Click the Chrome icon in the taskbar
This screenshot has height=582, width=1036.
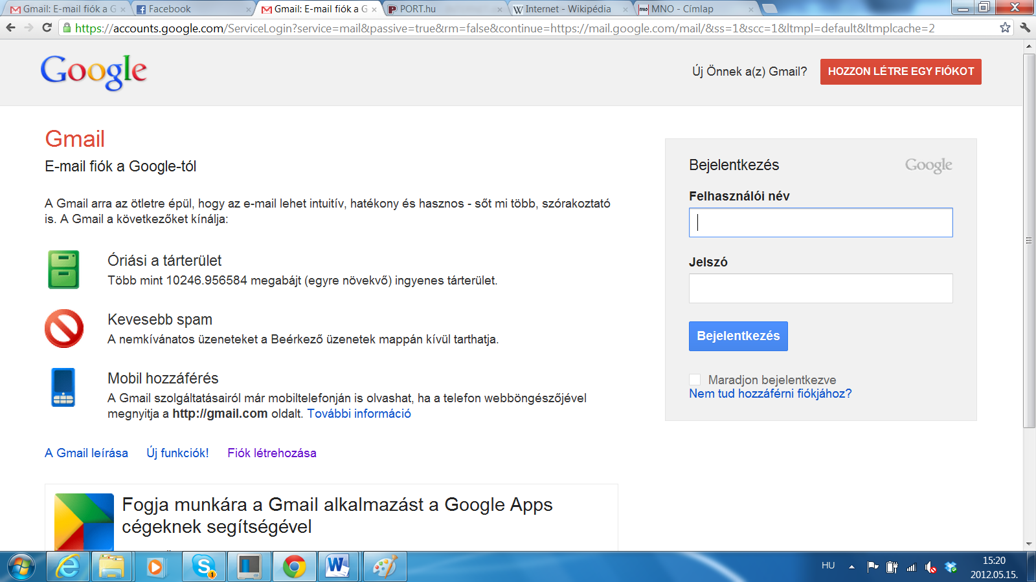[295, 567]
